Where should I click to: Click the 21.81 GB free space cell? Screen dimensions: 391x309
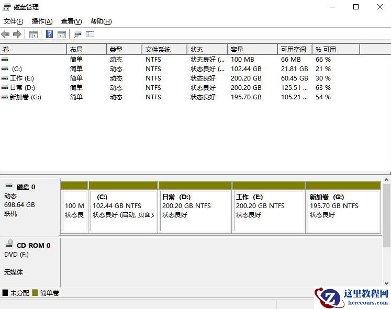(x=295, y=69)
